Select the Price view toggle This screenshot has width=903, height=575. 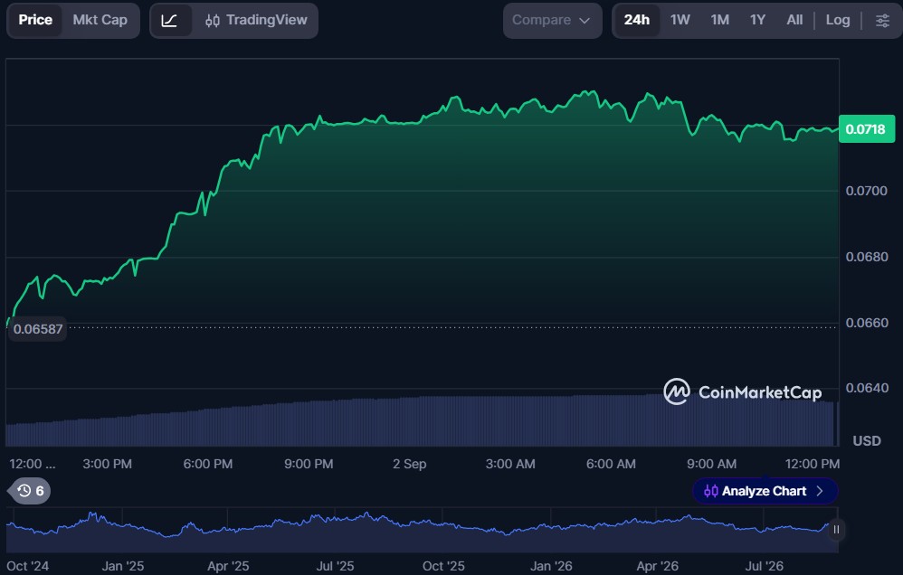click(35, 20)
